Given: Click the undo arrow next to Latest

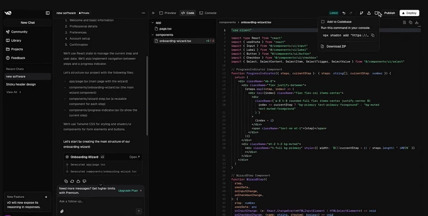Looking at the screenshot, I should click(344, 13).
